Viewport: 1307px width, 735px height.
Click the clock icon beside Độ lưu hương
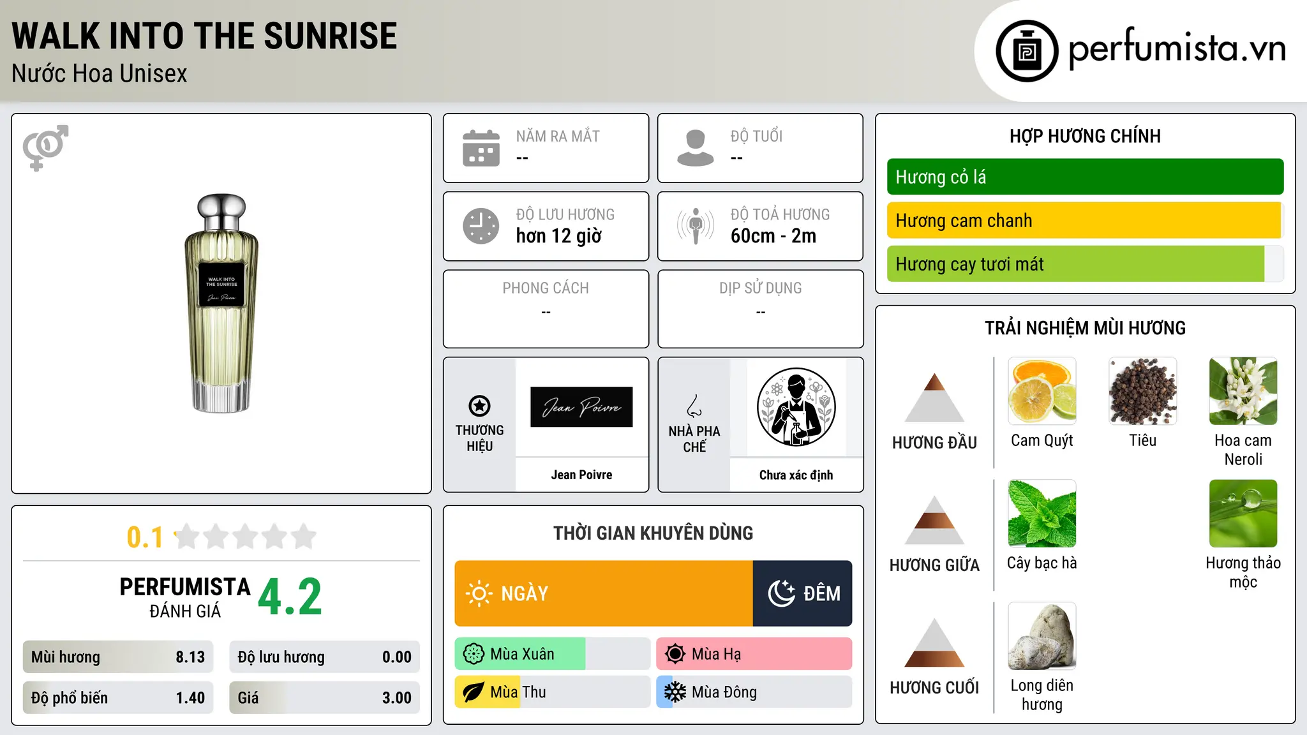coord(481,226)
